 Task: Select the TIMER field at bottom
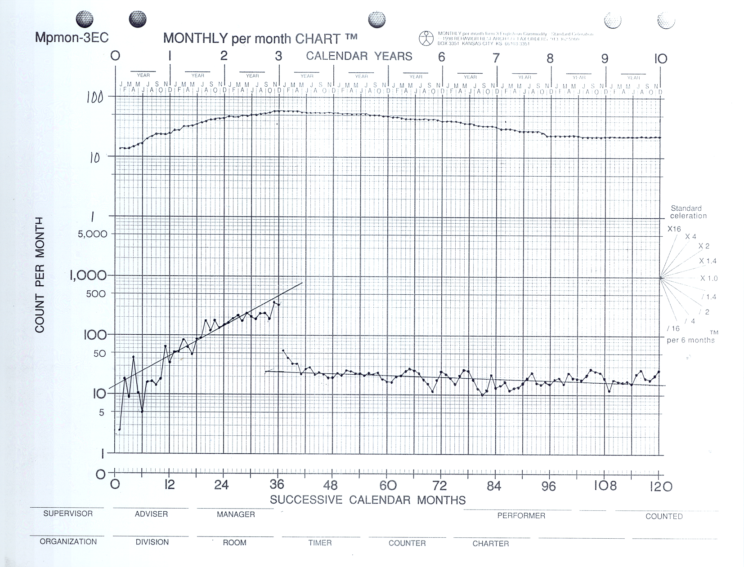point(320,543)
